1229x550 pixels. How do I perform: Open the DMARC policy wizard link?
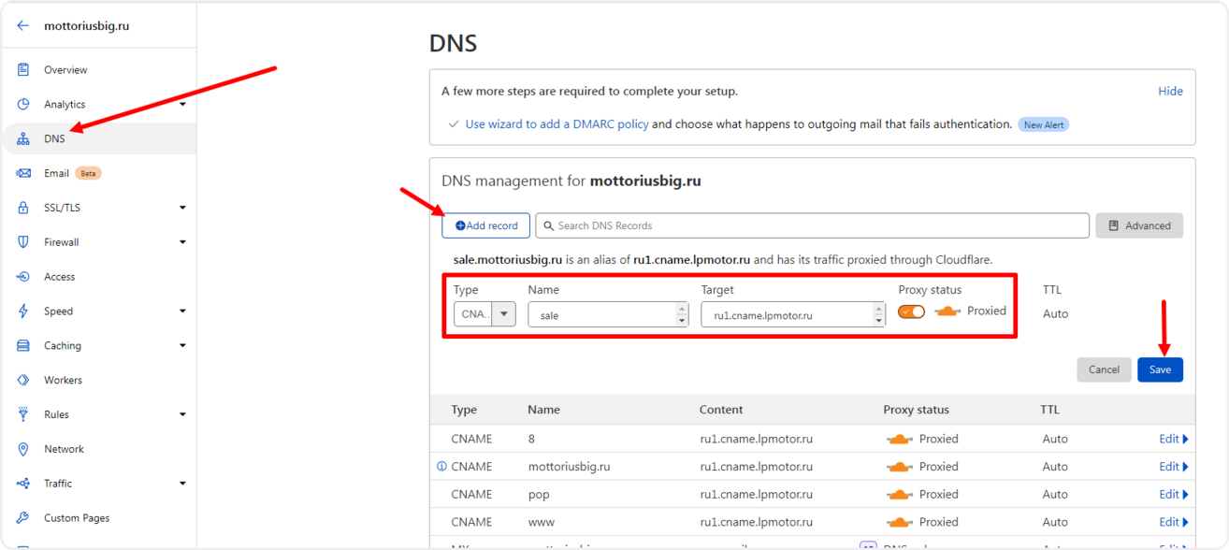(x=557, y=123)
